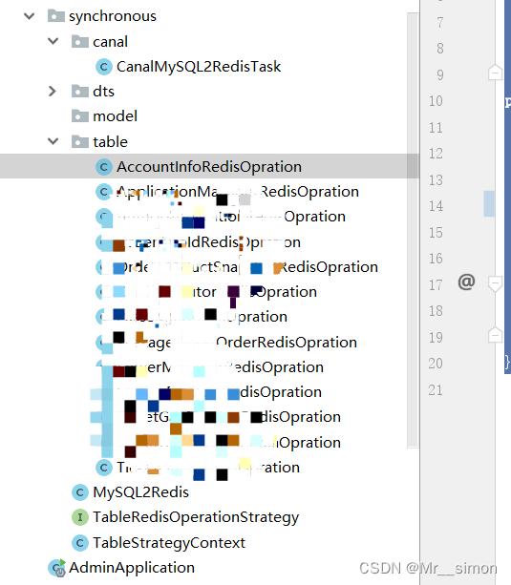
Task: Click the MySQL2Redis class icon
Action: pos(80,492)
